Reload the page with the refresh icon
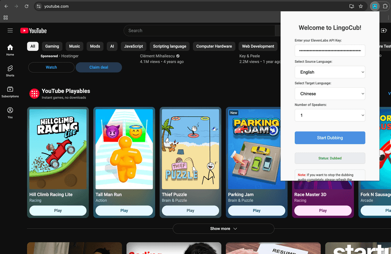 tap(26, 6)
